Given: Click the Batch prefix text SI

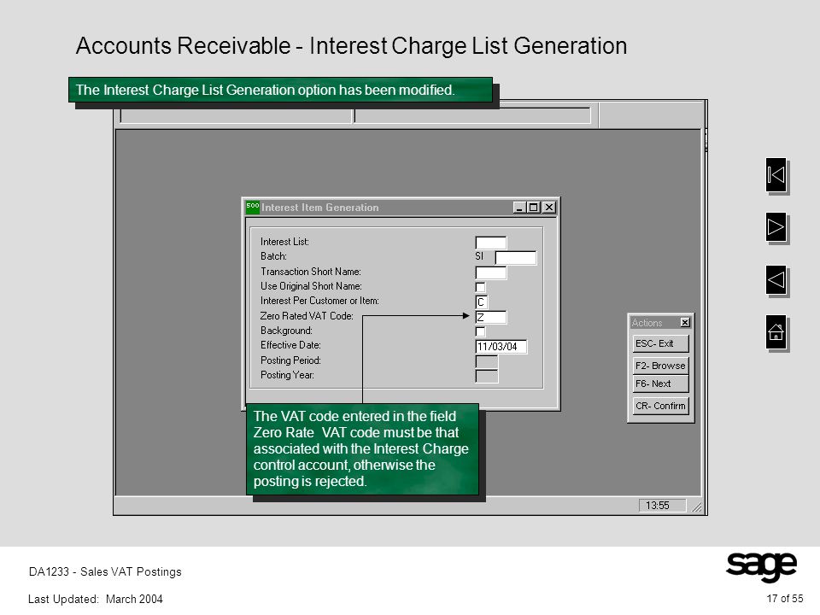Looking at the screenshot, I should point(479,256).
